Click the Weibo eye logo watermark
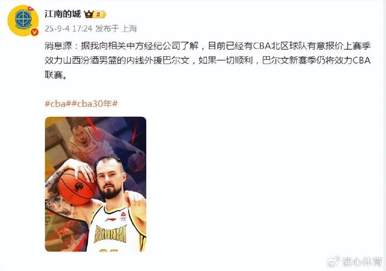Viewport: 386px width, 271px height. 333,262
